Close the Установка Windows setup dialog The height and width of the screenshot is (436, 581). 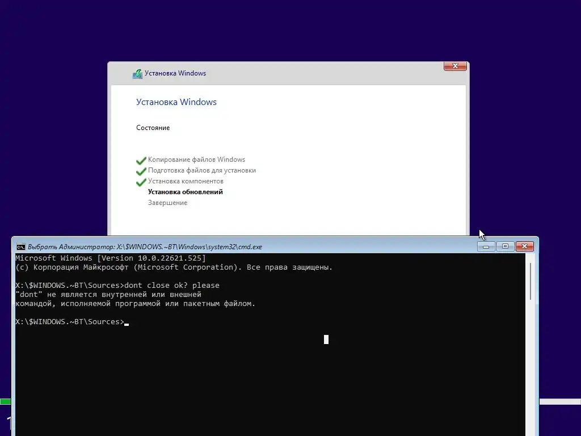click(455, 66)
